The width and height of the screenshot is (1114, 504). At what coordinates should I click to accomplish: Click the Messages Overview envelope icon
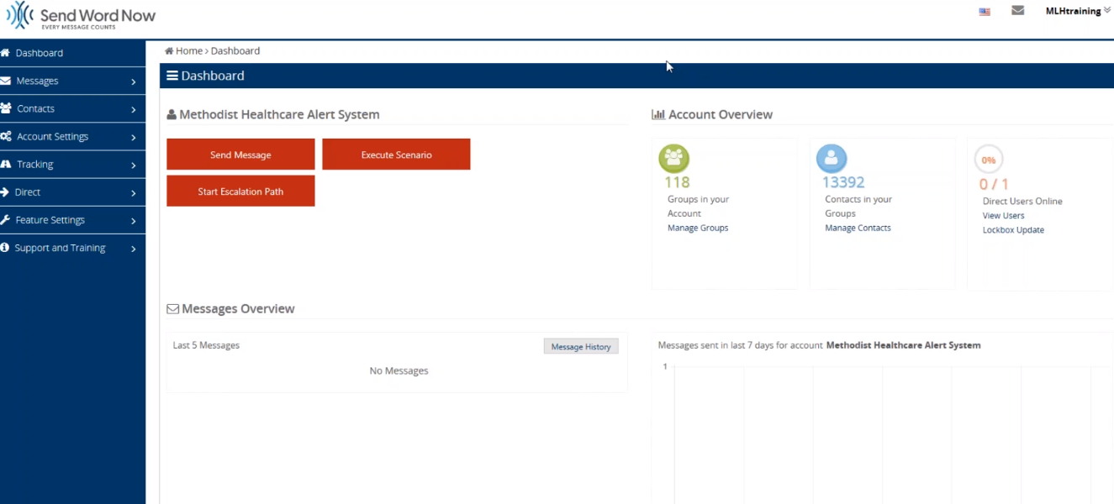click(173, 309)
